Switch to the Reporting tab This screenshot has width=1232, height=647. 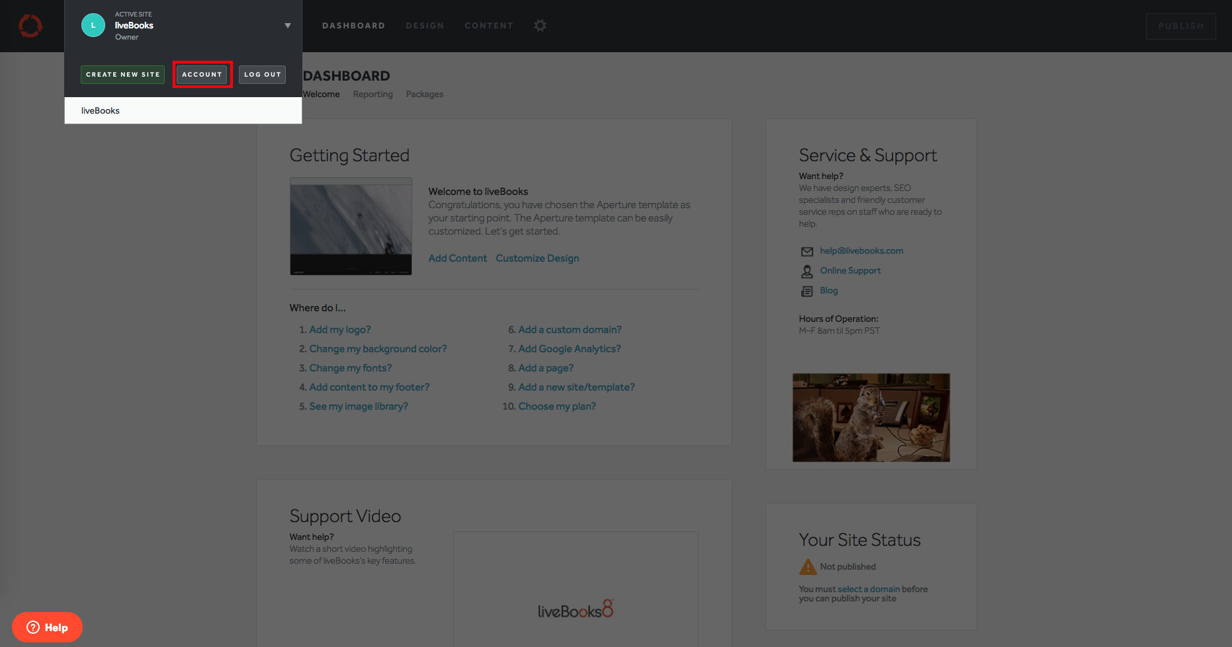point(373,95)
